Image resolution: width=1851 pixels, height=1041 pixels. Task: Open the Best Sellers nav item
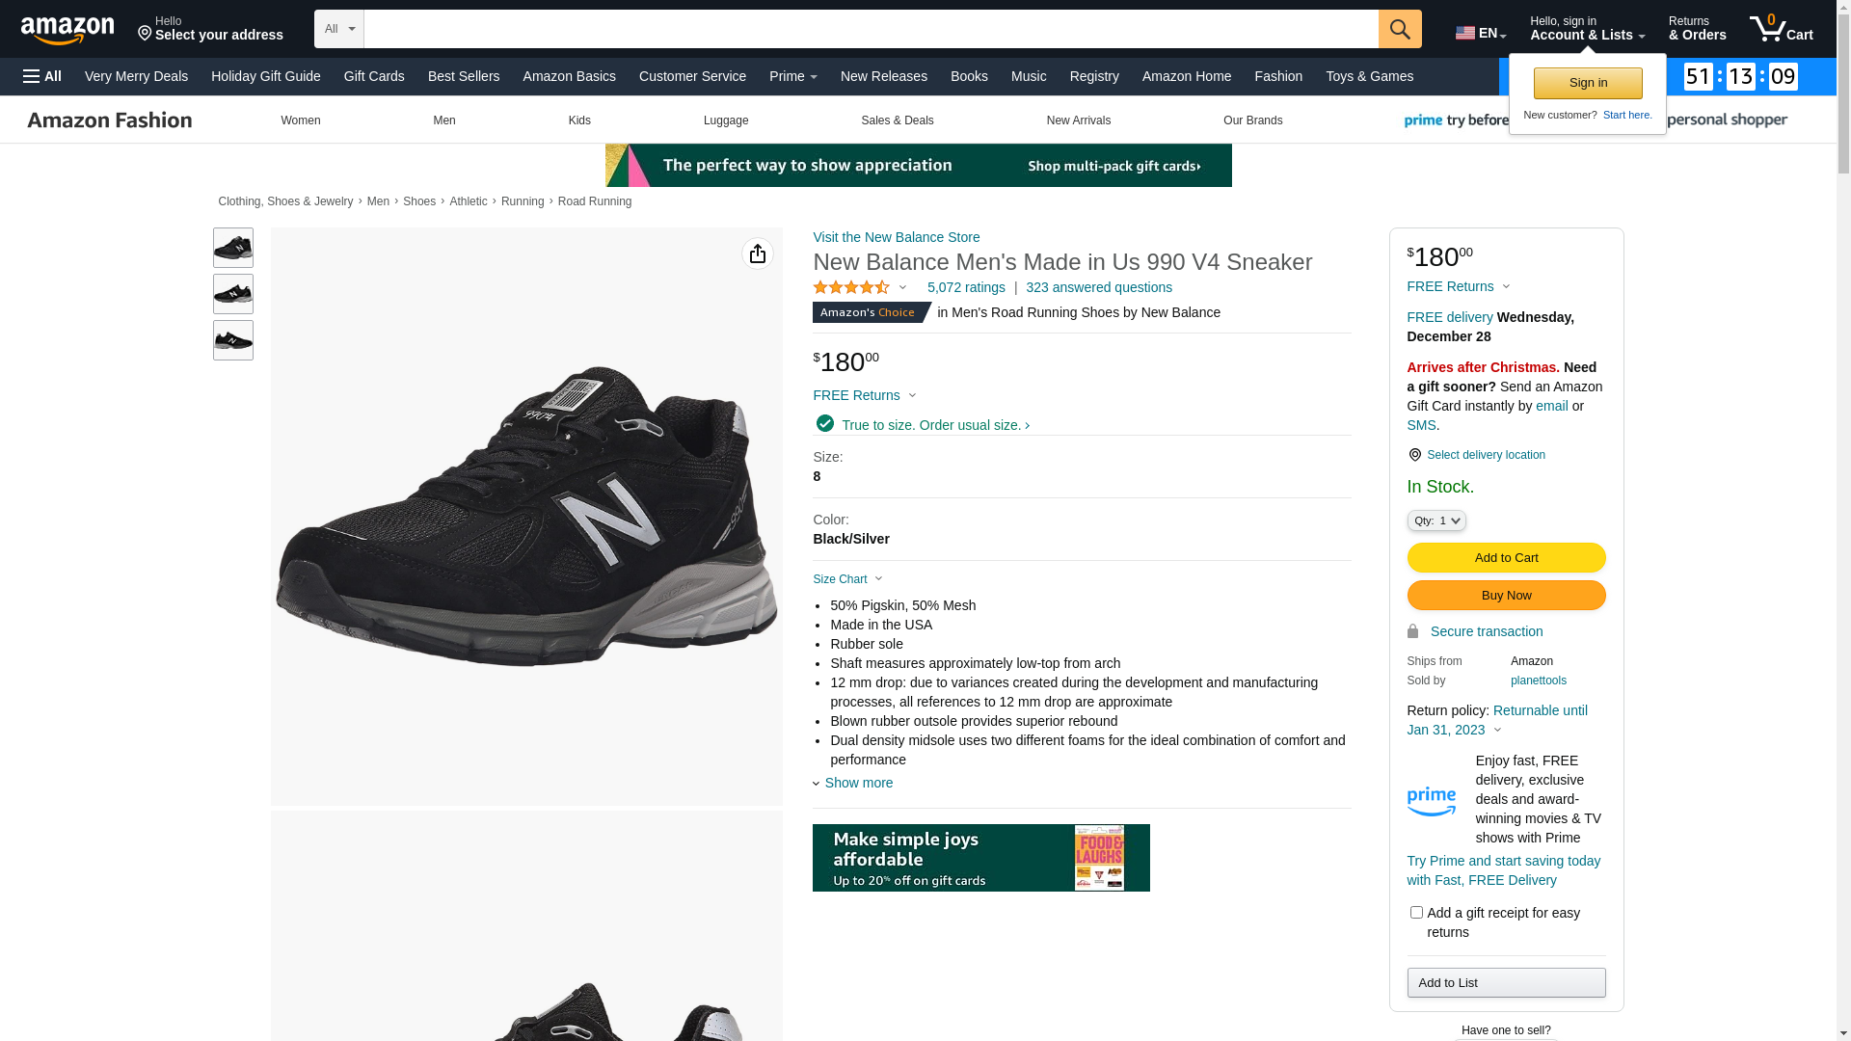pyautogui.click(x=464, y=76)
